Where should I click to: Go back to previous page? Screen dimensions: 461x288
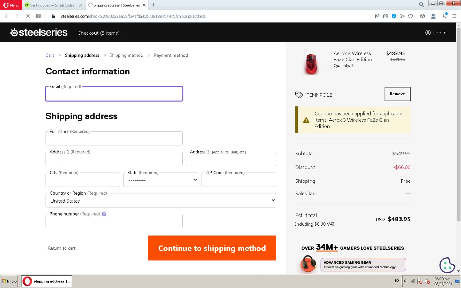click(x=6, y=16)
